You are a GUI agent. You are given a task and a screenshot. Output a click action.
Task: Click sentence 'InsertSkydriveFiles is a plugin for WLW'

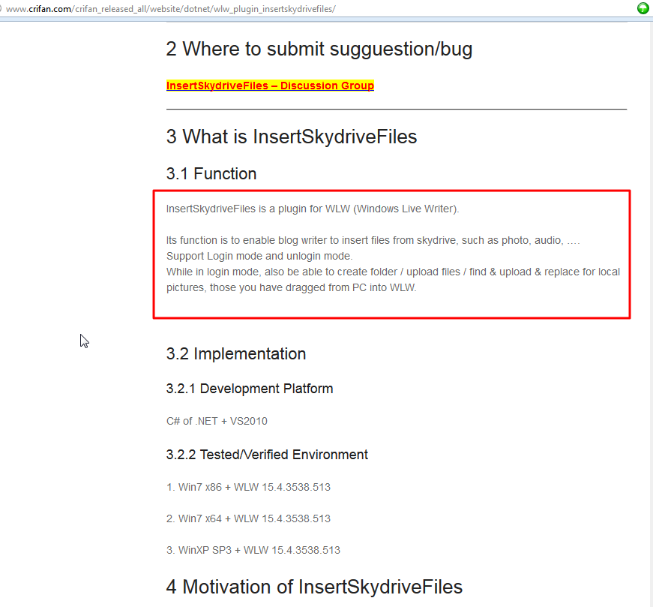click(313, 209)
